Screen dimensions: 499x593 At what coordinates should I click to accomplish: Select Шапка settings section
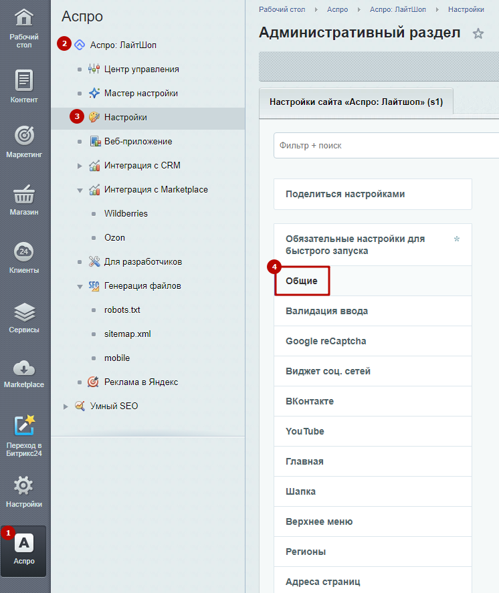click(x=373, y=491)
